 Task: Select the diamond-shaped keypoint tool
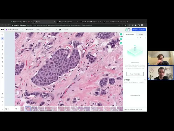tap(2, 66)
